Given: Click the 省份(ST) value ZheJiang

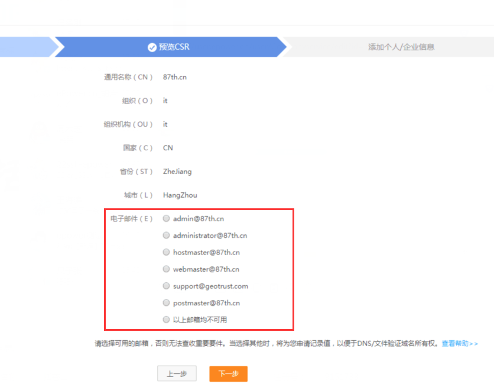Looking at the screenshot, I should coord(177,171).
